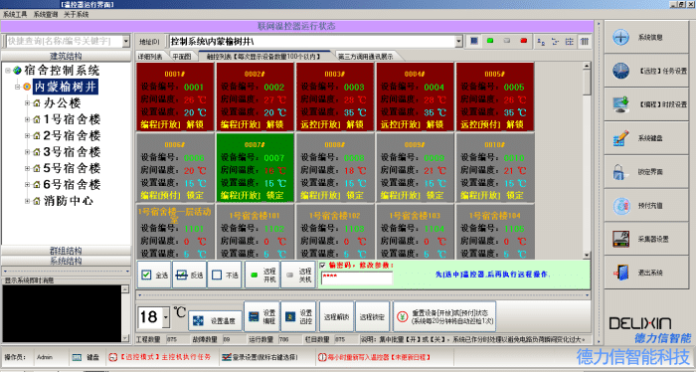Viewport: 696px width, 372px height.
Task: Switch to the 平面图 tab
Action: [182, 57]
